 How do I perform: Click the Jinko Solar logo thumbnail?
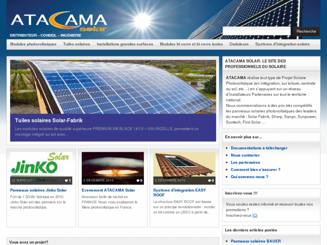41,168
